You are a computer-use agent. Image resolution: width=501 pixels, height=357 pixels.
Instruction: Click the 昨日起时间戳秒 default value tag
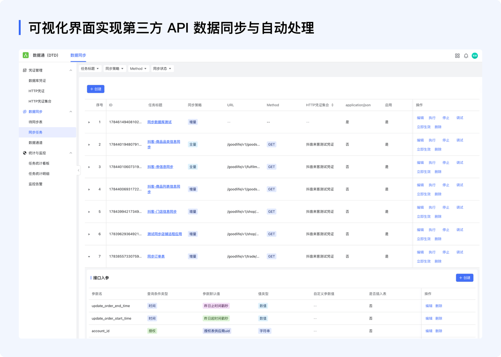tap(216, 318)
